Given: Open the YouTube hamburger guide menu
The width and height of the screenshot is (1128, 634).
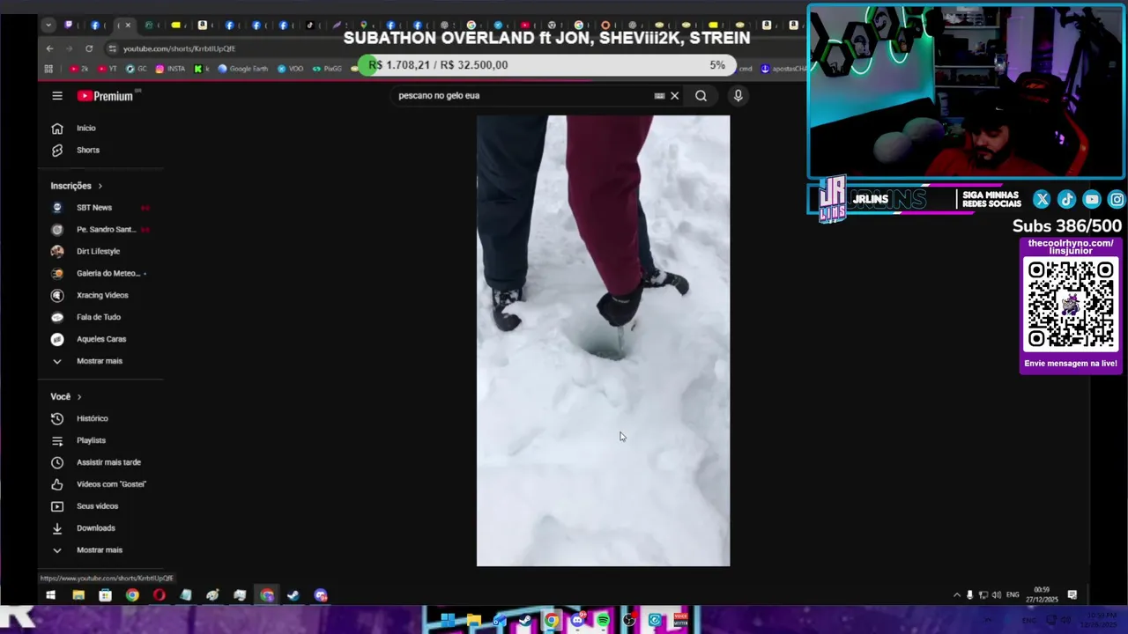Looking at the screenshot, I should click(57, 96).
